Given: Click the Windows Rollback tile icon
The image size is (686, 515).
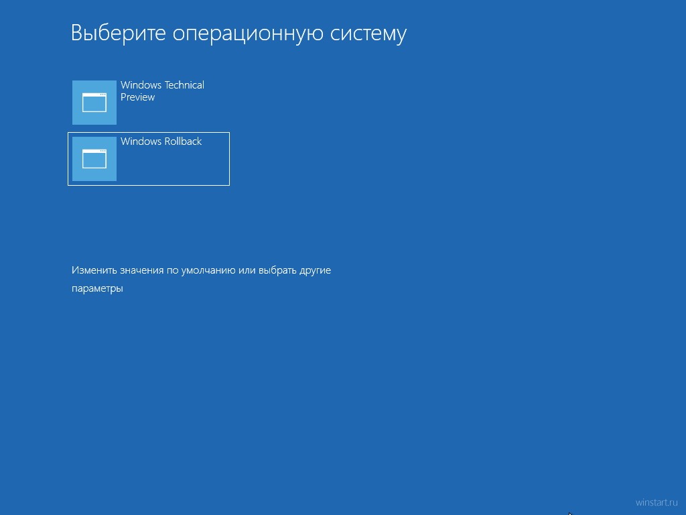Looking at the screenshot, I should (x=94, y=158).
